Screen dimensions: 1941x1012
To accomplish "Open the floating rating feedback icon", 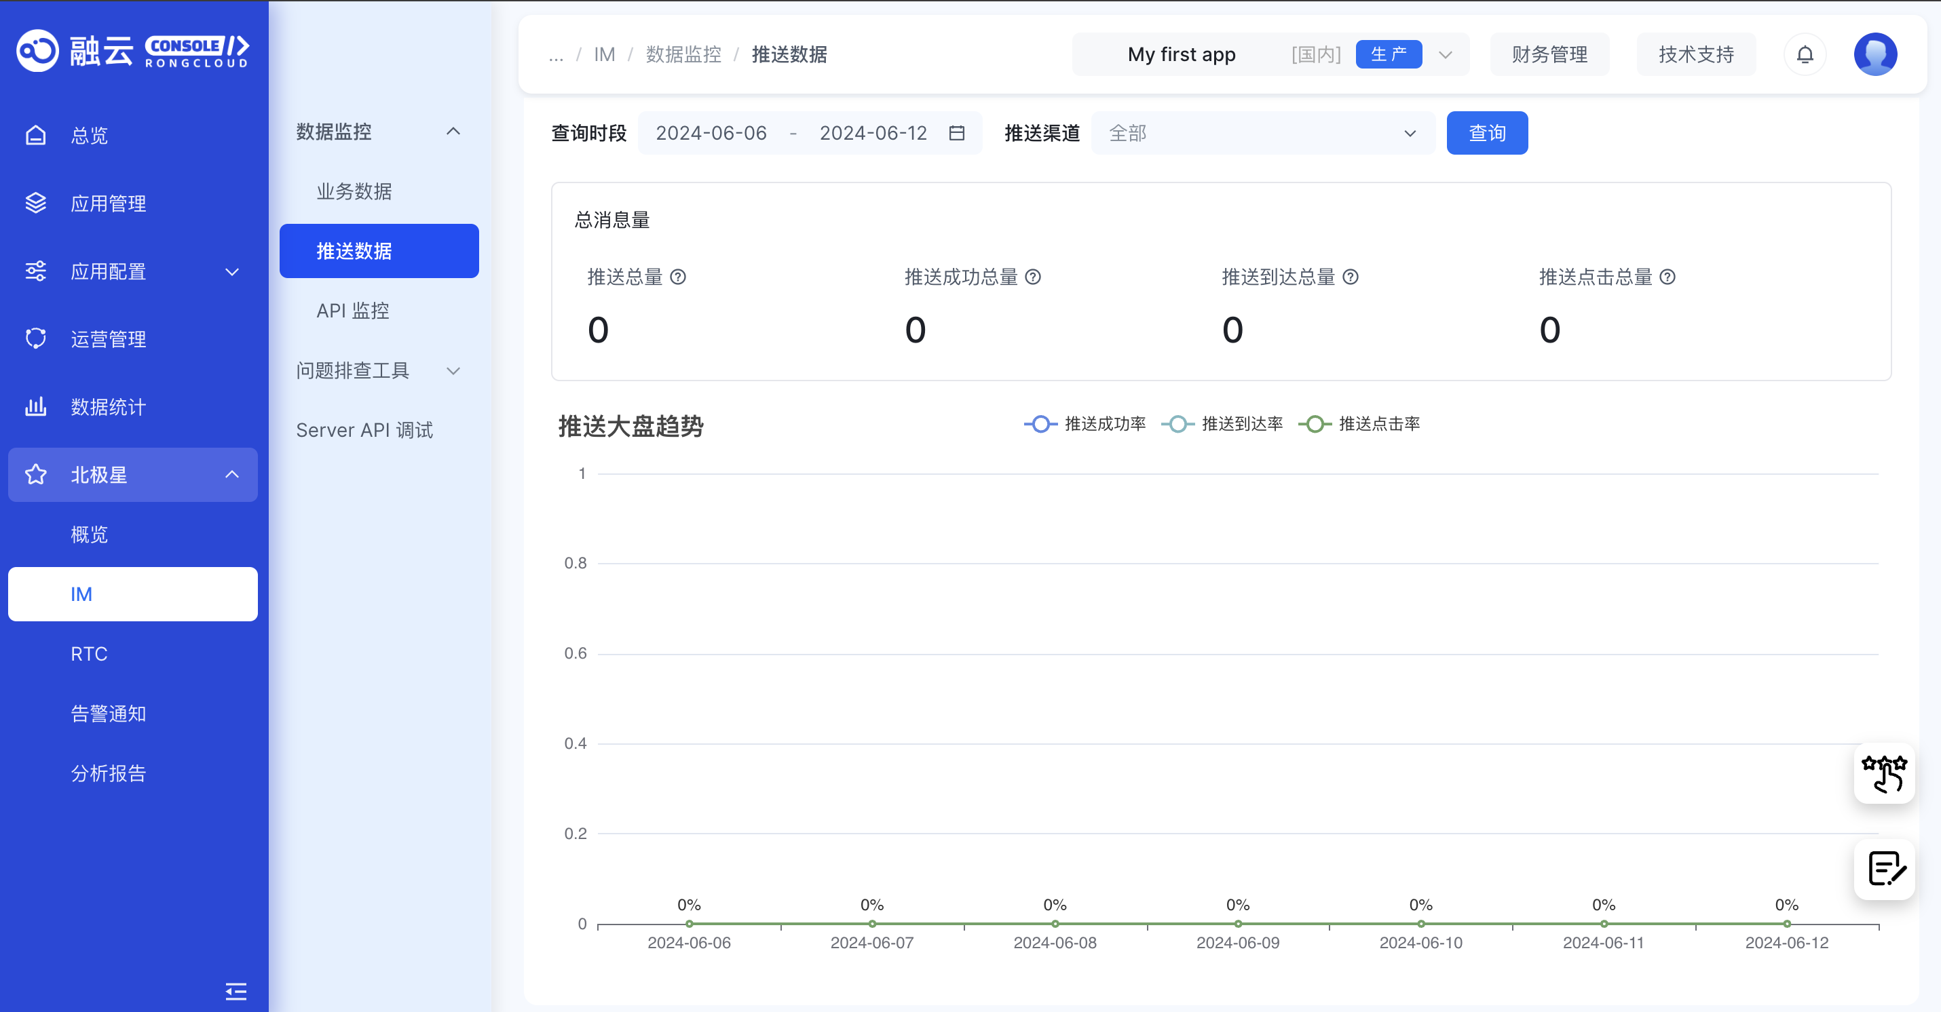I will pyautogui.click(x=1884, y=773).
